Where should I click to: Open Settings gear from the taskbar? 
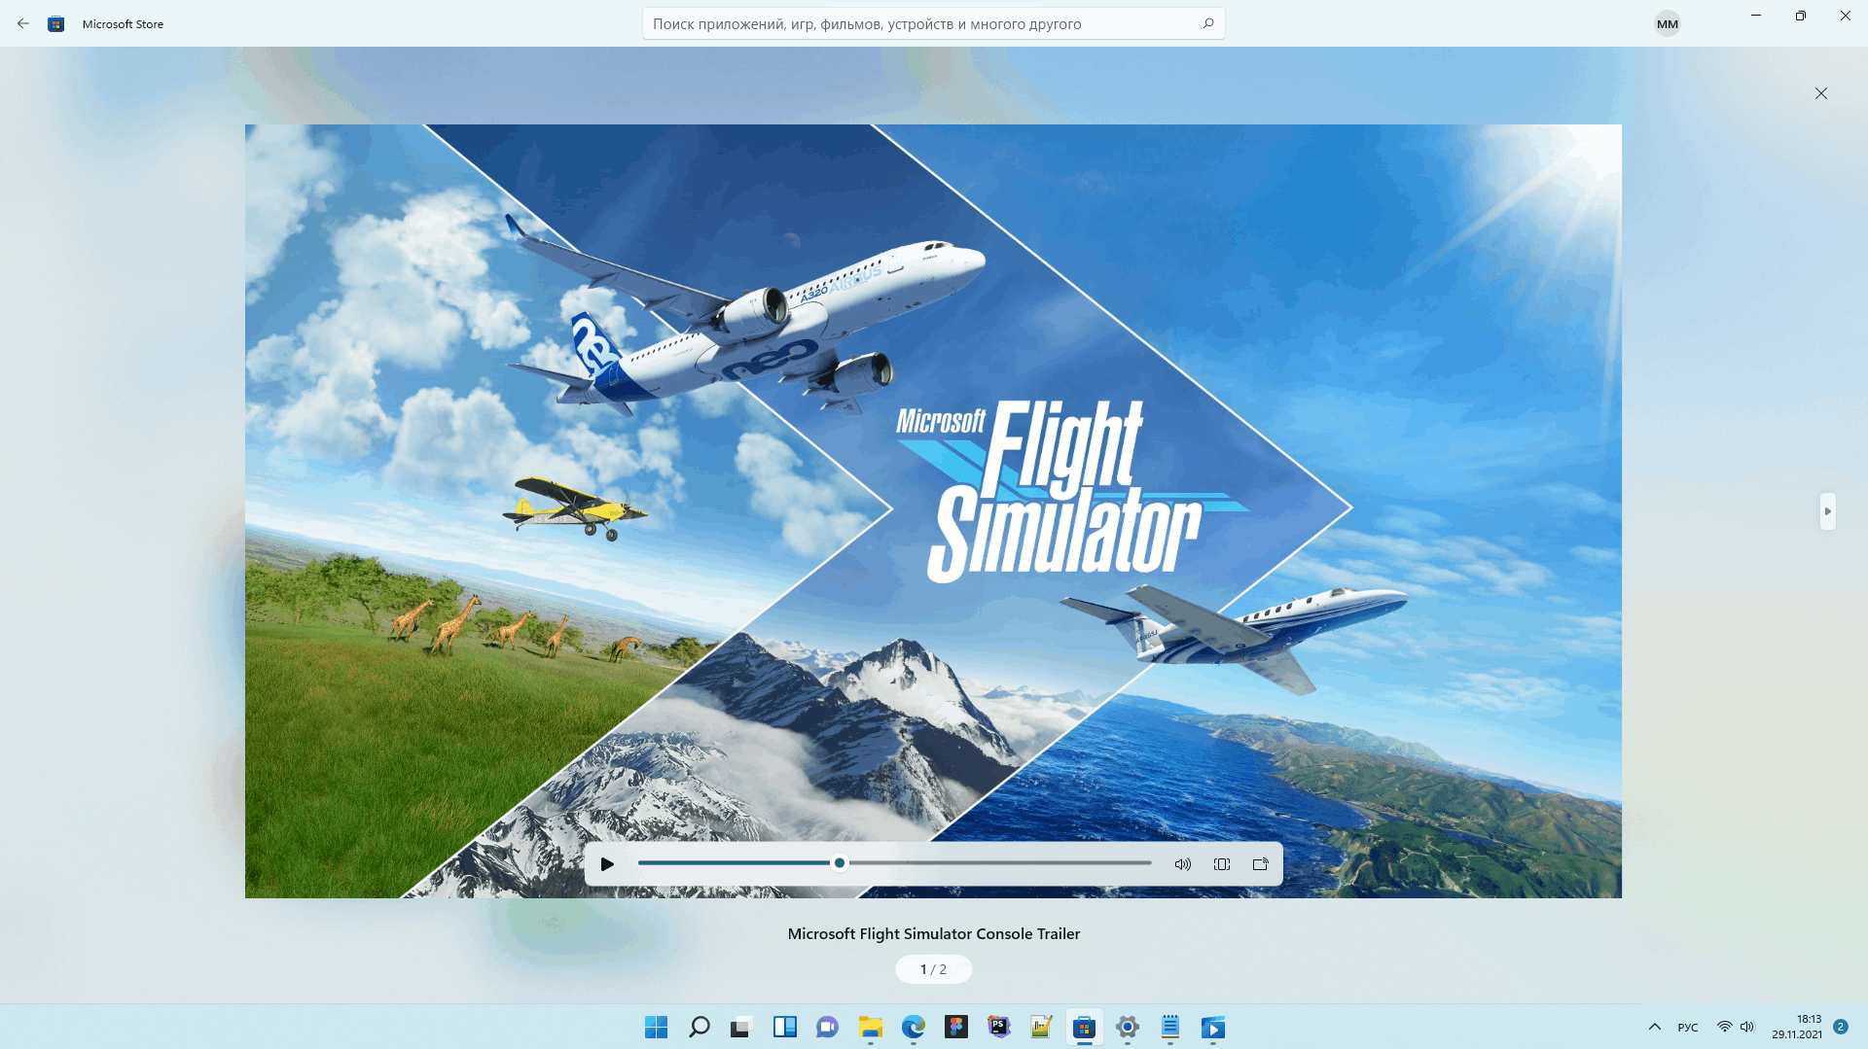(1127, 1027)
